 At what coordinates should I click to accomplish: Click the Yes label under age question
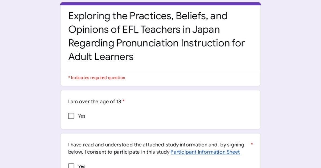pyautogui.click(x=82, y=116)
